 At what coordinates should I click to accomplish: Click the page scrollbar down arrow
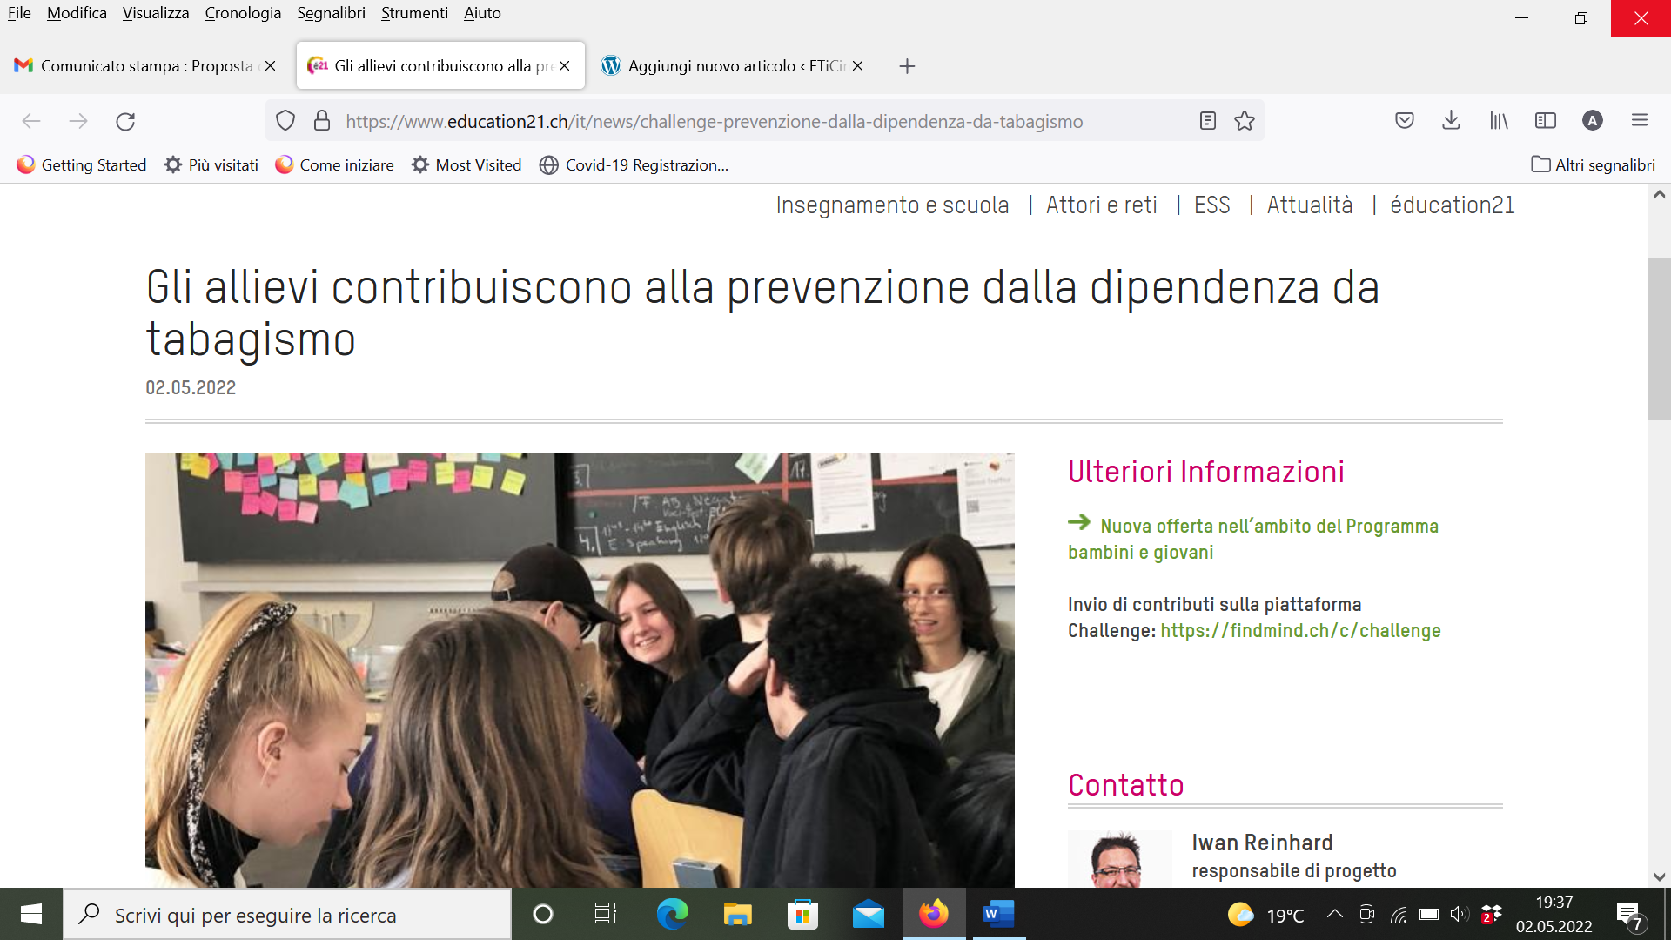(1659, 877)
